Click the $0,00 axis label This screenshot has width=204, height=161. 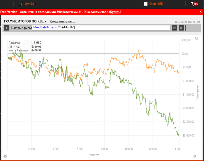pos(185,54)
